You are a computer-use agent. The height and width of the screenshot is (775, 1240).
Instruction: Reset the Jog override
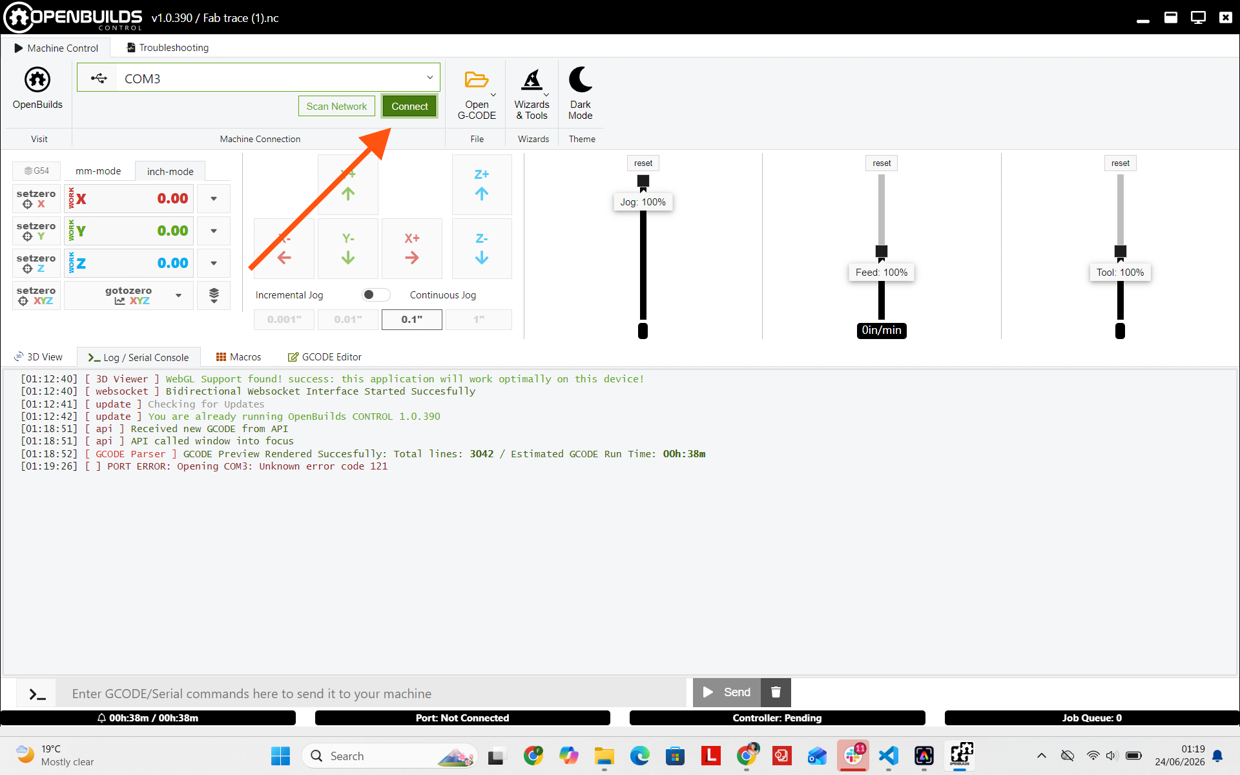643,163
